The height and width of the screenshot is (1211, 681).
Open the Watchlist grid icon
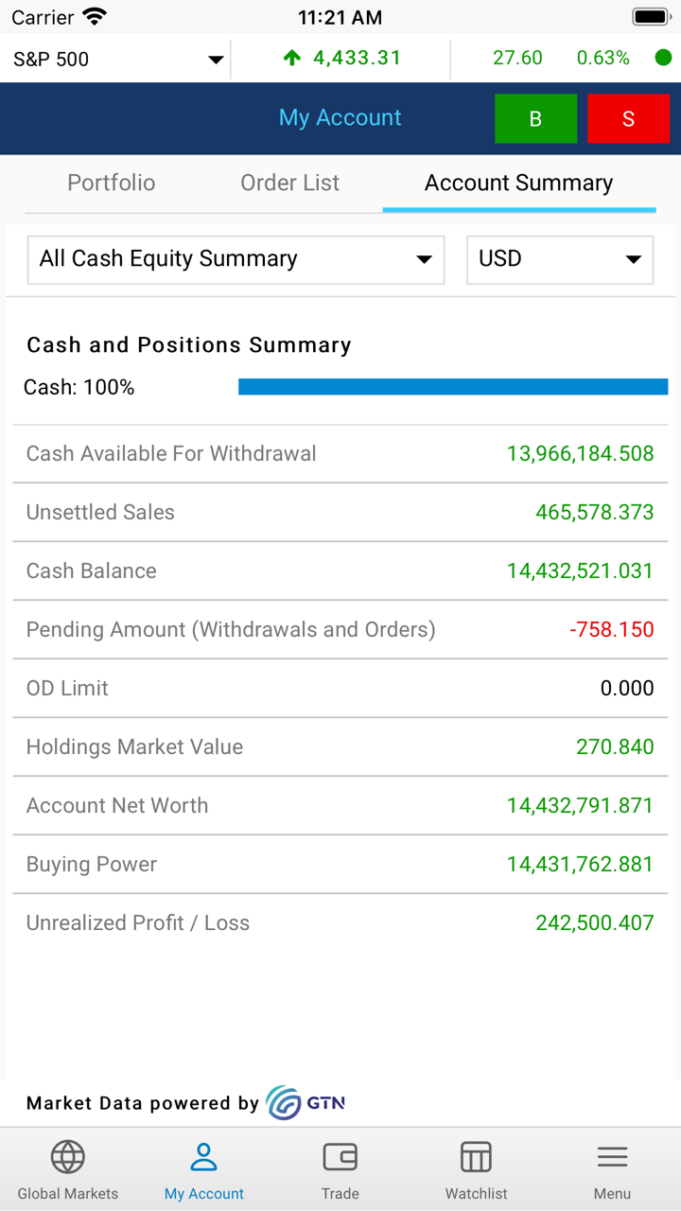tap(476, 1157)
